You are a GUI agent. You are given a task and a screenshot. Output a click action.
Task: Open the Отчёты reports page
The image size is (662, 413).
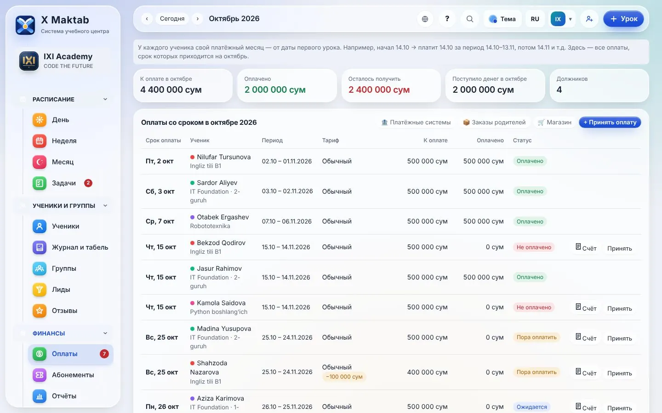click(x=71, y=396)
